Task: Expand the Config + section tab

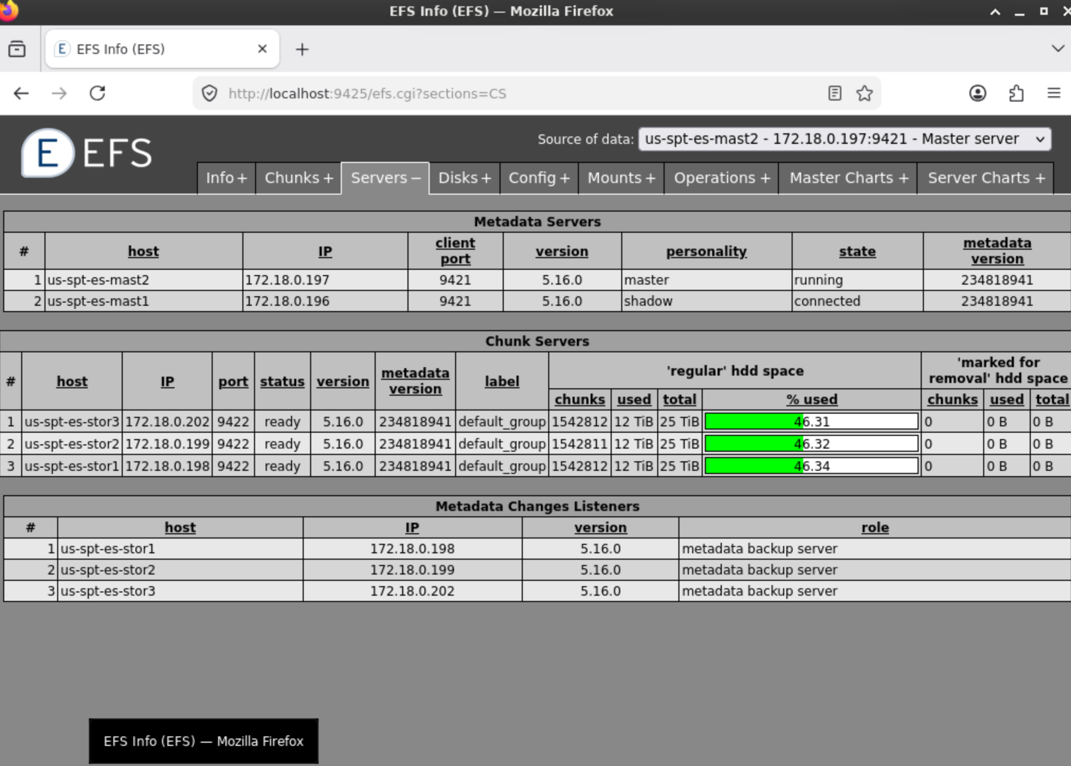Action: [x=539, y=178]
